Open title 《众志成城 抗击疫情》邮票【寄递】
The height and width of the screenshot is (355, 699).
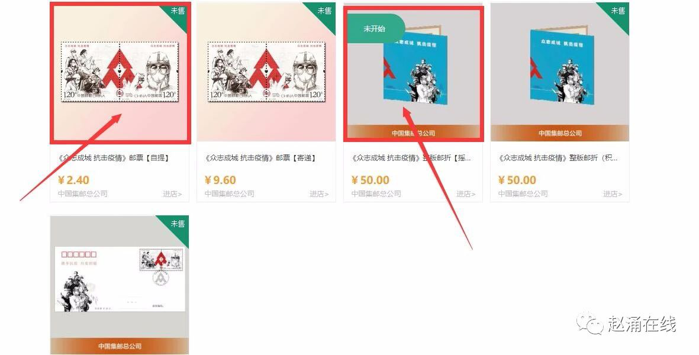tap(260, 158)
